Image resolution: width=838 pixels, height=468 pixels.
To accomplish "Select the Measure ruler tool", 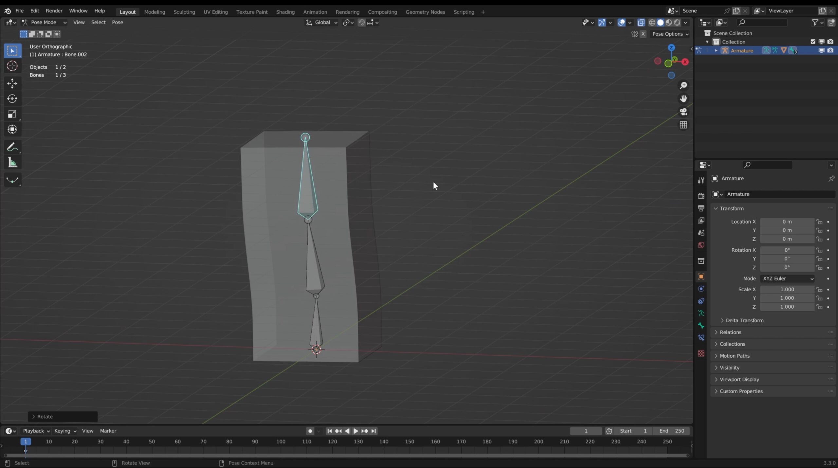I will (12, 163).
